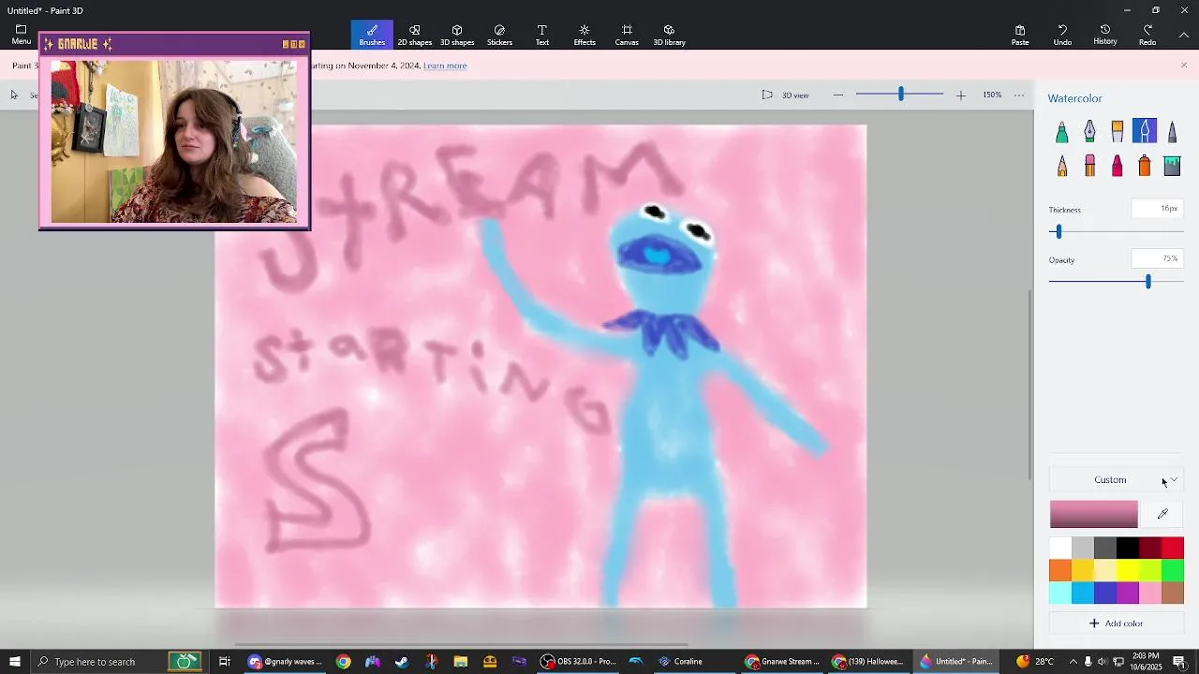Screen dimensions: 1199x674
Task: Select the Watercolor brush
Action: coord(1145,132)
